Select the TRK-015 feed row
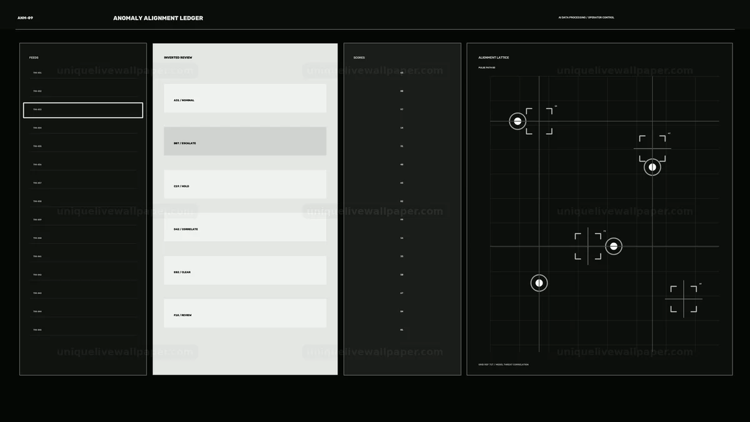 coord(83,330)
